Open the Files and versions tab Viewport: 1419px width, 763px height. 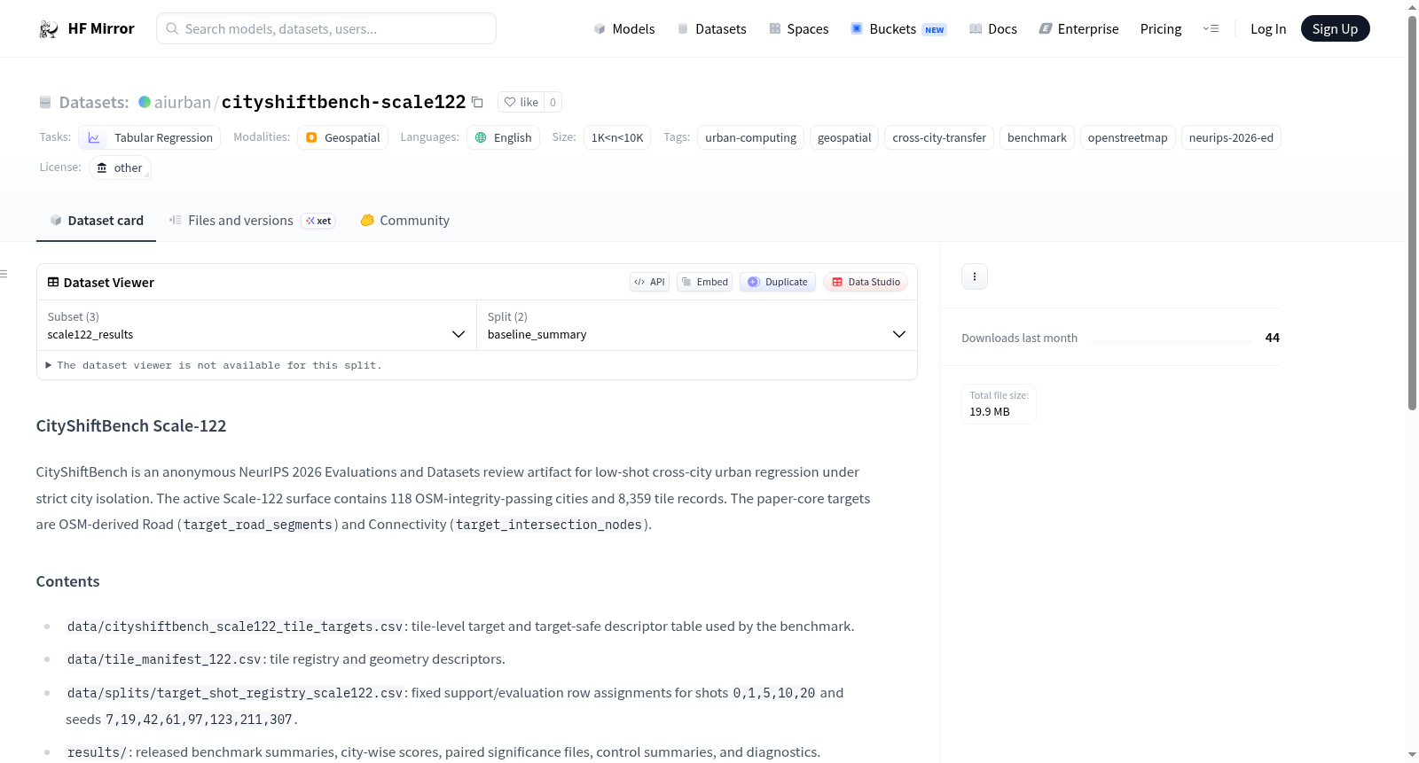(x=252, y=221)
